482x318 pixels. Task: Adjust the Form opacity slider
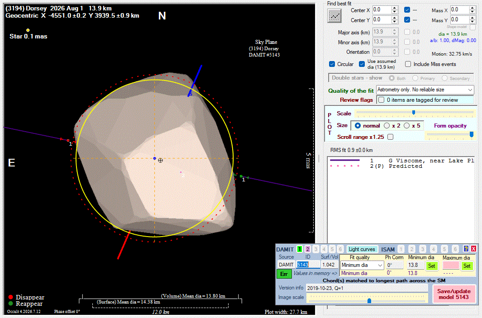pyautogui.click(x=471, y=134)
